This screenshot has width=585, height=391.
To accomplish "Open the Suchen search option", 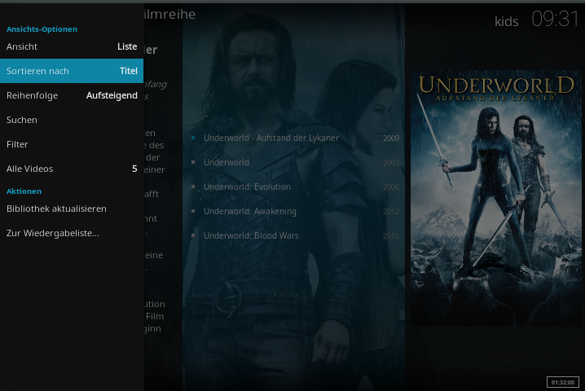I will [72, 120].
